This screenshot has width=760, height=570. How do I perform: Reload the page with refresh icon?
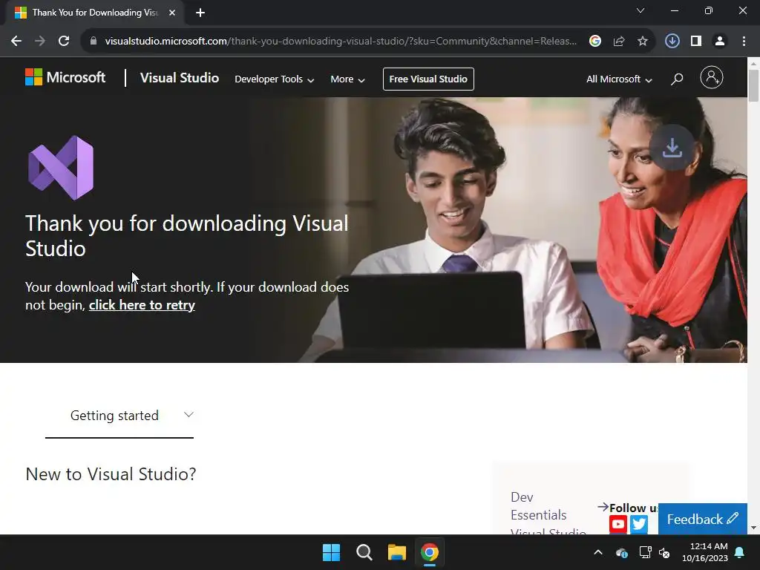coord(64,42)
